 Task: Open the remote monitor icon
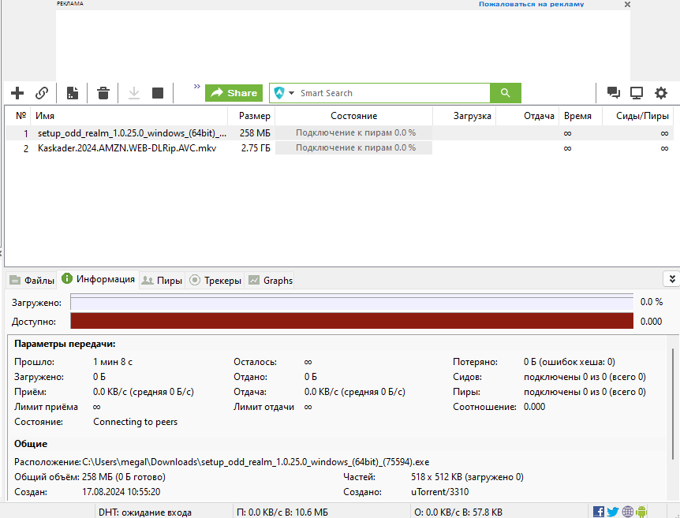[637, 93]
